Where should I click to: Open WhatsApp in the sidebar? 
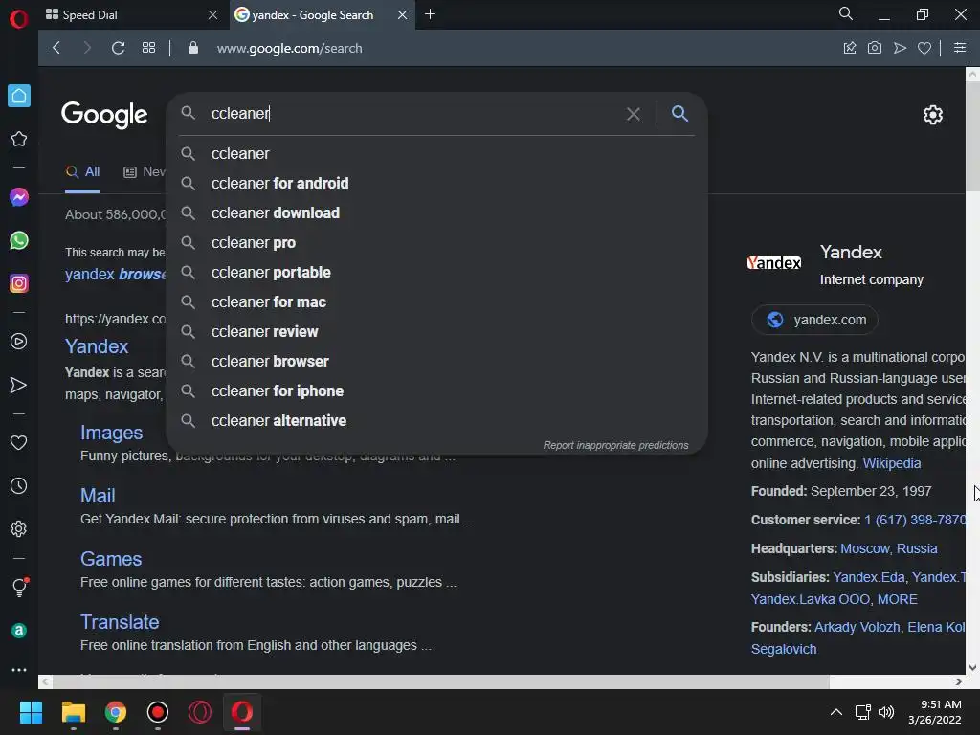[19, 240]
